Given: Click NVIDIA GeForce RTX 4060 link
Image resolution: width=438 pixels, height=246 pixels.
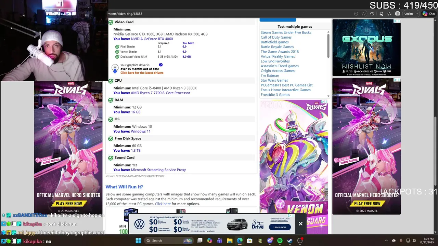Looking at the screenshot, I should tap(152, 39).
